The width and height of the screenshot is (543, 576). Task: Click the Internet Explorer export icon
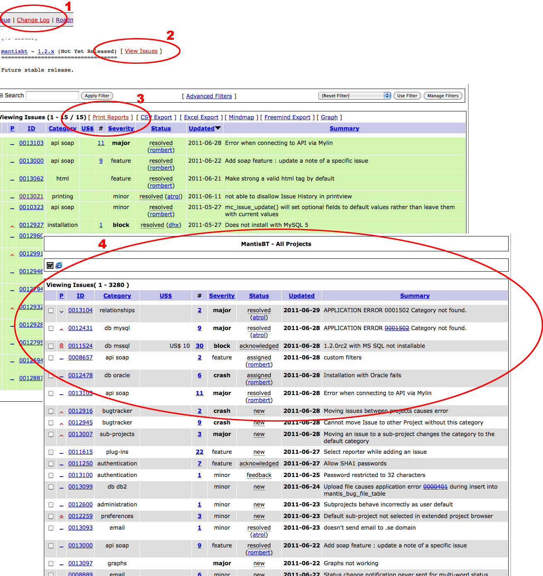click(59, 265)
